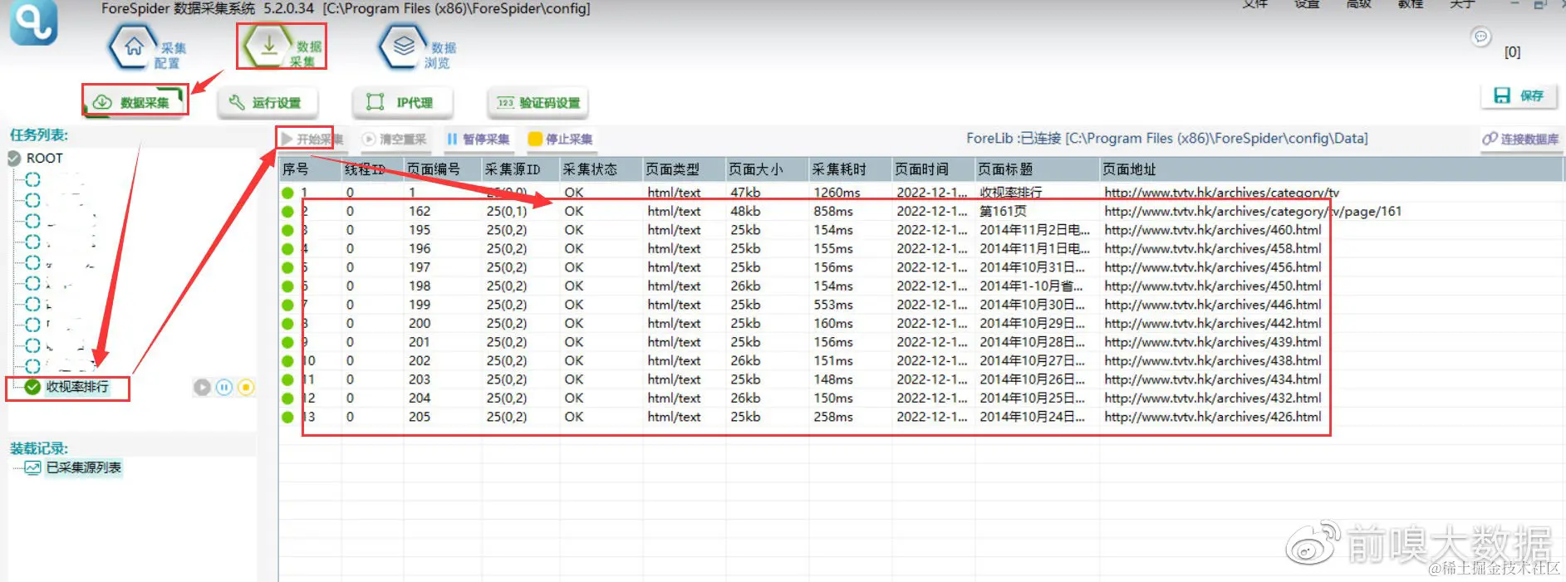
Task: Click page number cell 162
Action: click(420, 211)
